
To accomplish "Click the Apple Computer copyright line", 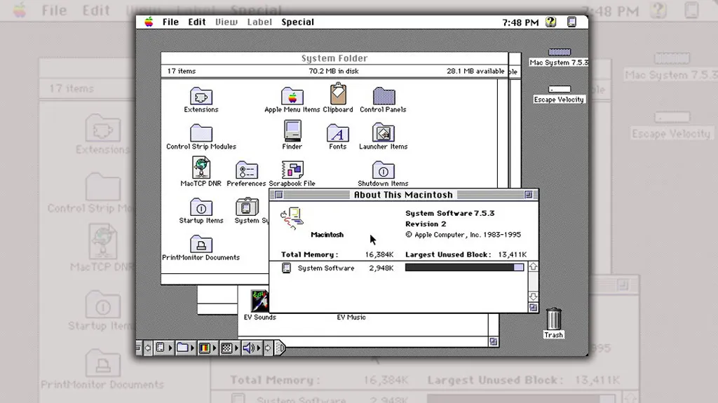I will 463,235.
